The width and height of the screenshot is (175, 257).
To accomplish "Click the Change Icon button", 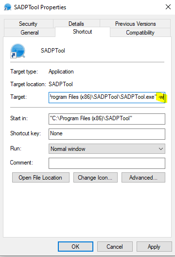I will 95,177.
